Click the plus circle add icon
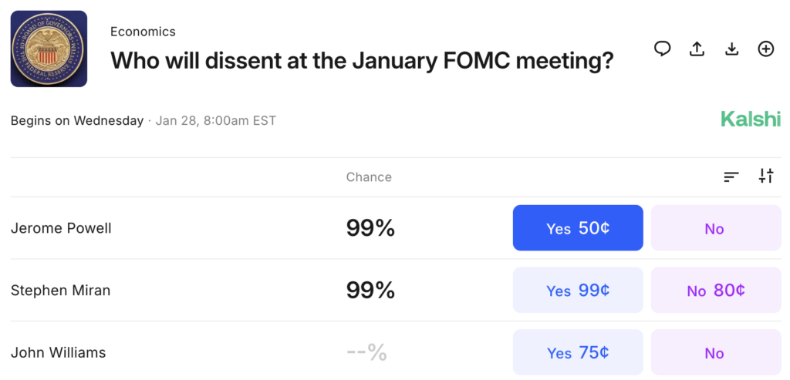The width and height of the screenshot is (790, 380). [765, 49]
